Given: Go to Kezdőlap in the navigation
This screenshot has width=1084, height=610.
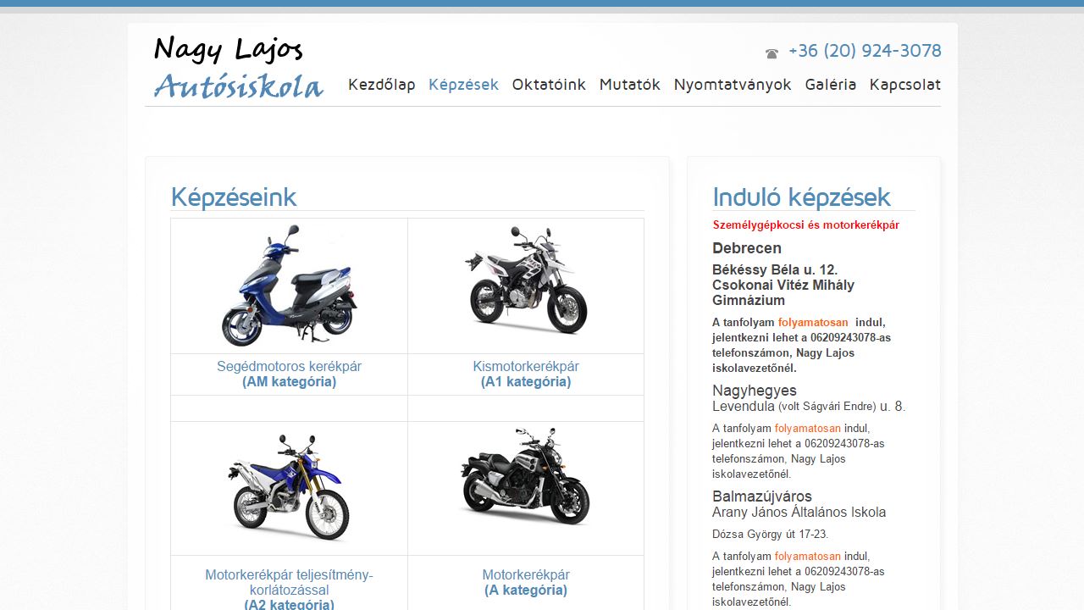Looking at the screenshot, I should pyautogui.click(x=382, y=85).
